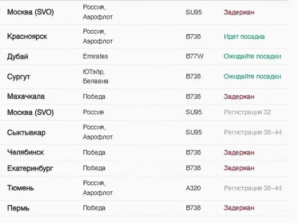Click Дубай's "Ожидайте посадки" status

(x=252, y=57)
